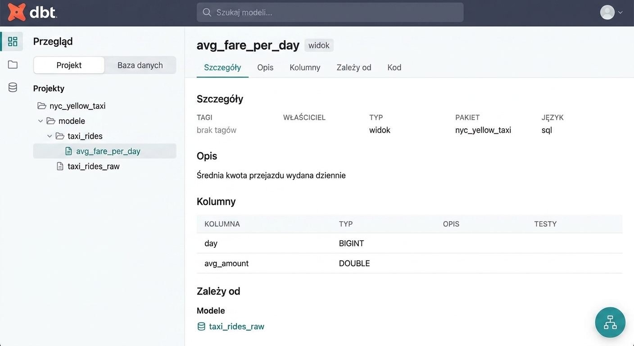Click the file icon beside taxi_rides_raw in tree
Viewport: 634px width, 346px height.
(x=60, y=166)
